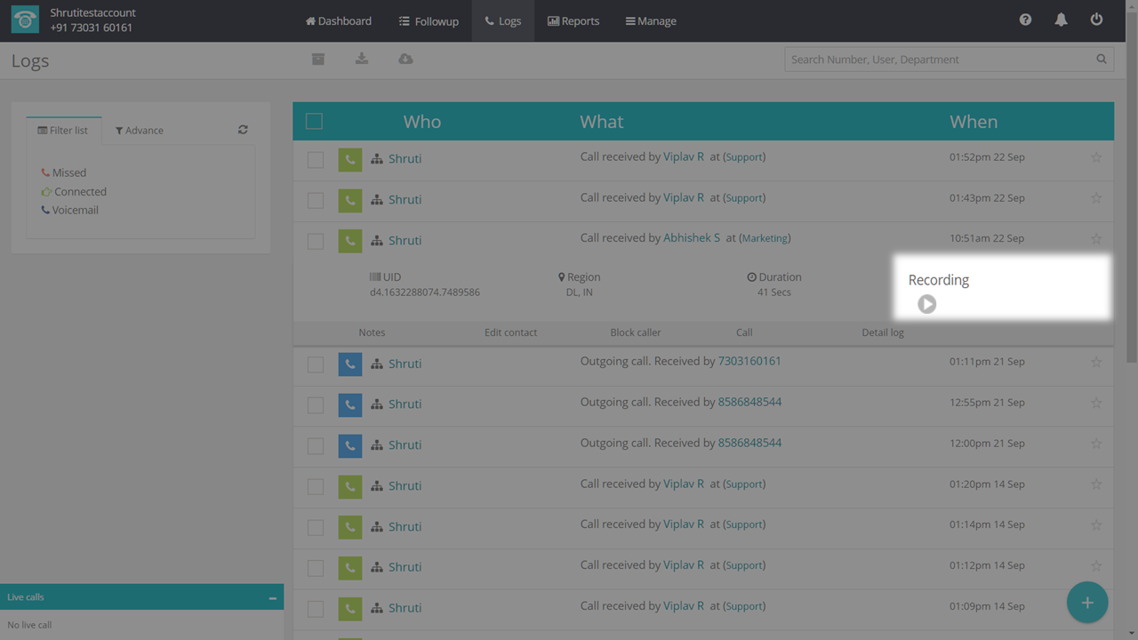Play the call recording
Image resolution: width=1138 pixels, height=640 pixels.
(926, 304)
